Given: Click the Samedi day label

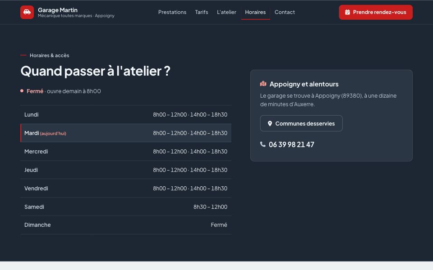Looking at the screenshot, I should coord(34,207).
